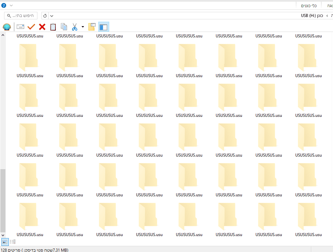Click the free disk space 7.31 MB text
Image resolution: width=333 pixels, height=252 pixels.
click(45, 250)
